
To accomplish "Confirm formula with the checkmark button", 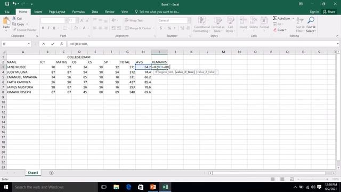I will pos(53,44).
